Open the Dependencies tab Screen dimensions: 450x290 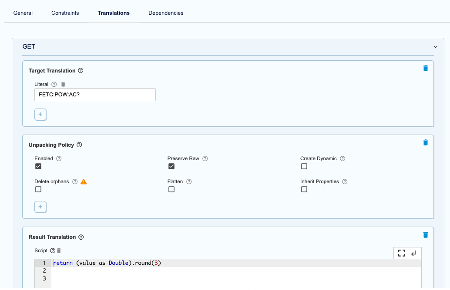pyautogui.click(x=166, y=13)
